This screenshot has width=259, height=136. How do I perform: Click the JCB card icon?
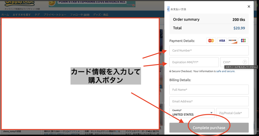click(x=243, y=41)
